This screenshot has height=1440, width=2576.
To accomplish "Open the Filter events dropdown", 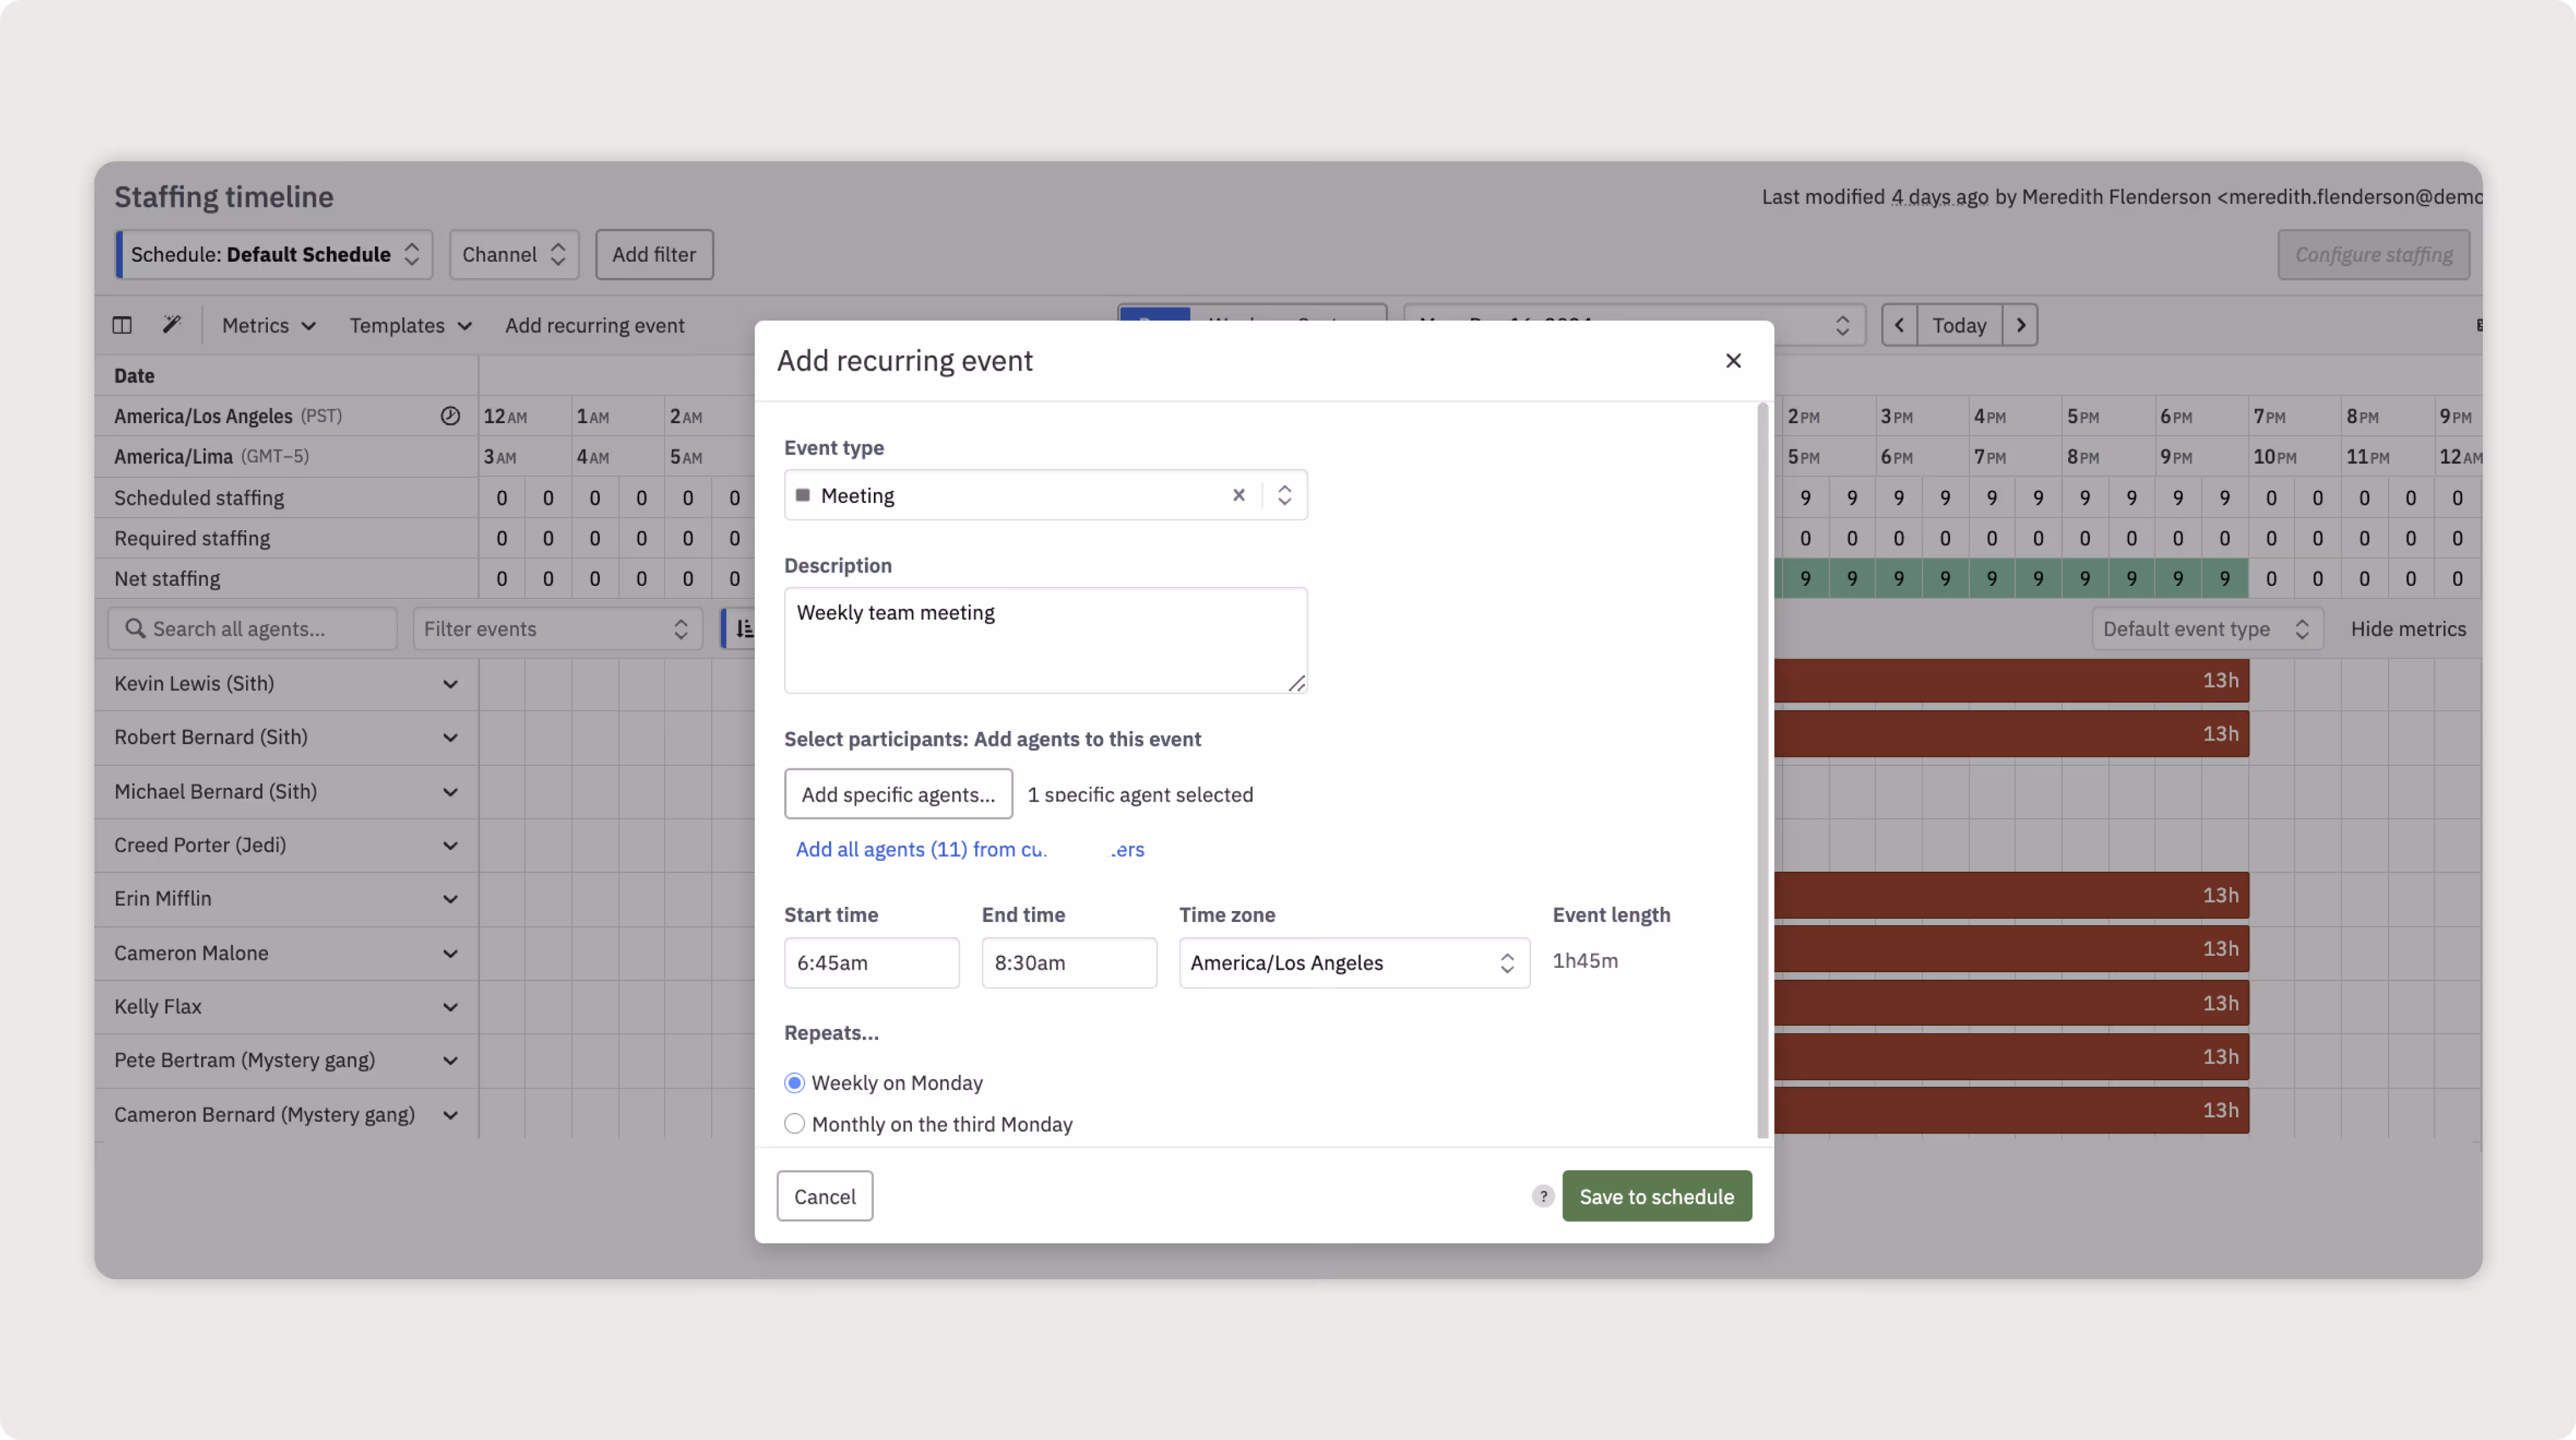I will 557,628.
